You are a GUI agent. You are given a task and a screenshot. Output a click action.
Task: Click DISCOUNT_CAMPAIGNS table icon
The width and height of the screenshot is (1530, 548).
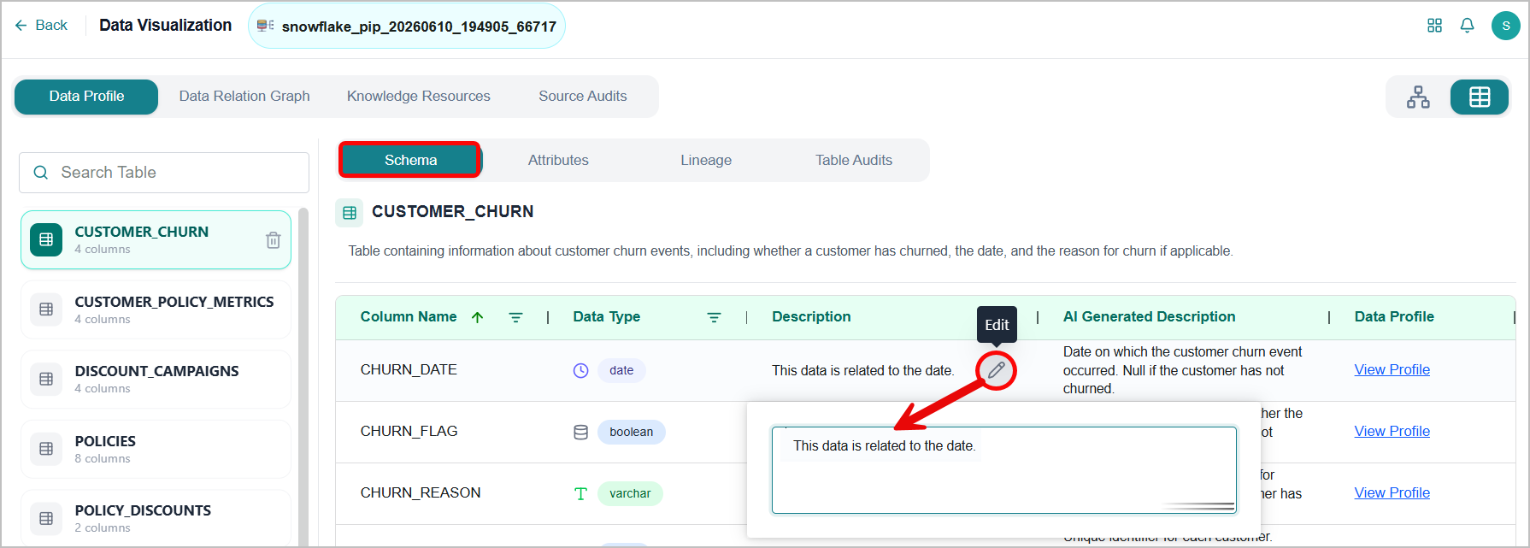pos(46,379)
